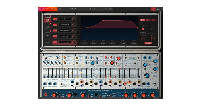Click the Random humanize knob
The image size is (201, 106).
[152, 38]
